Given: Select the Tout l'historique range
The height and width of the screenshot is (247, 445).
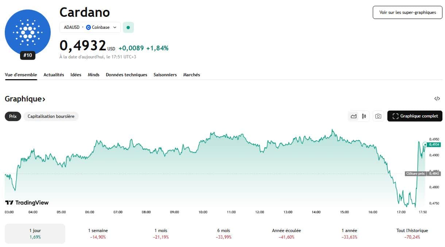Looking at the screenshot, I should point(412,234).
